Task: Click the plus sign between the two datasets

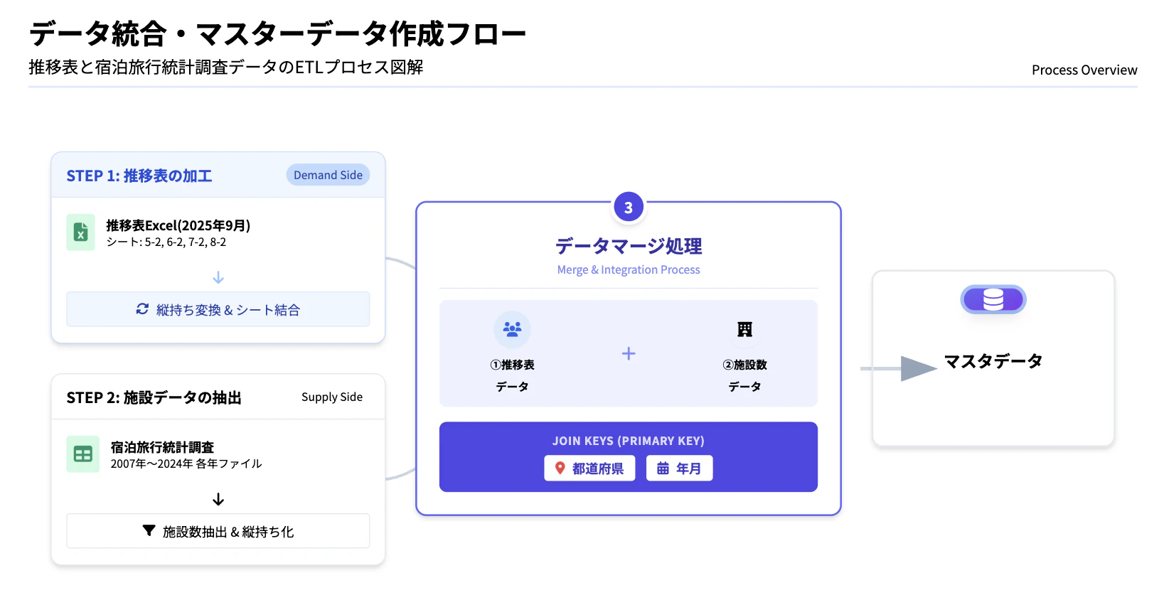Action: 629,353
